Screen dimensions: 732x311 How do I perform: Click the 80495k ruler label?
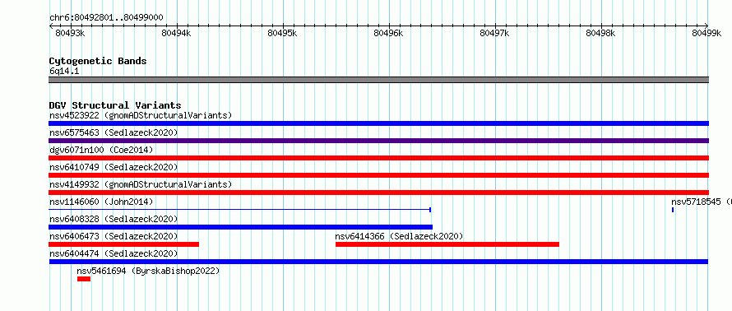click(282, 32)
